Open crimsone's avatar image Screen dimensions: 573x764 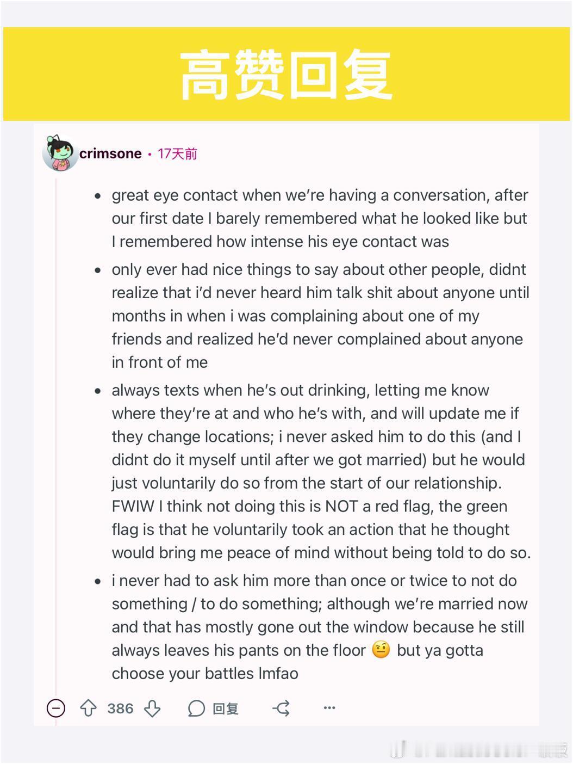click(60, 153)
